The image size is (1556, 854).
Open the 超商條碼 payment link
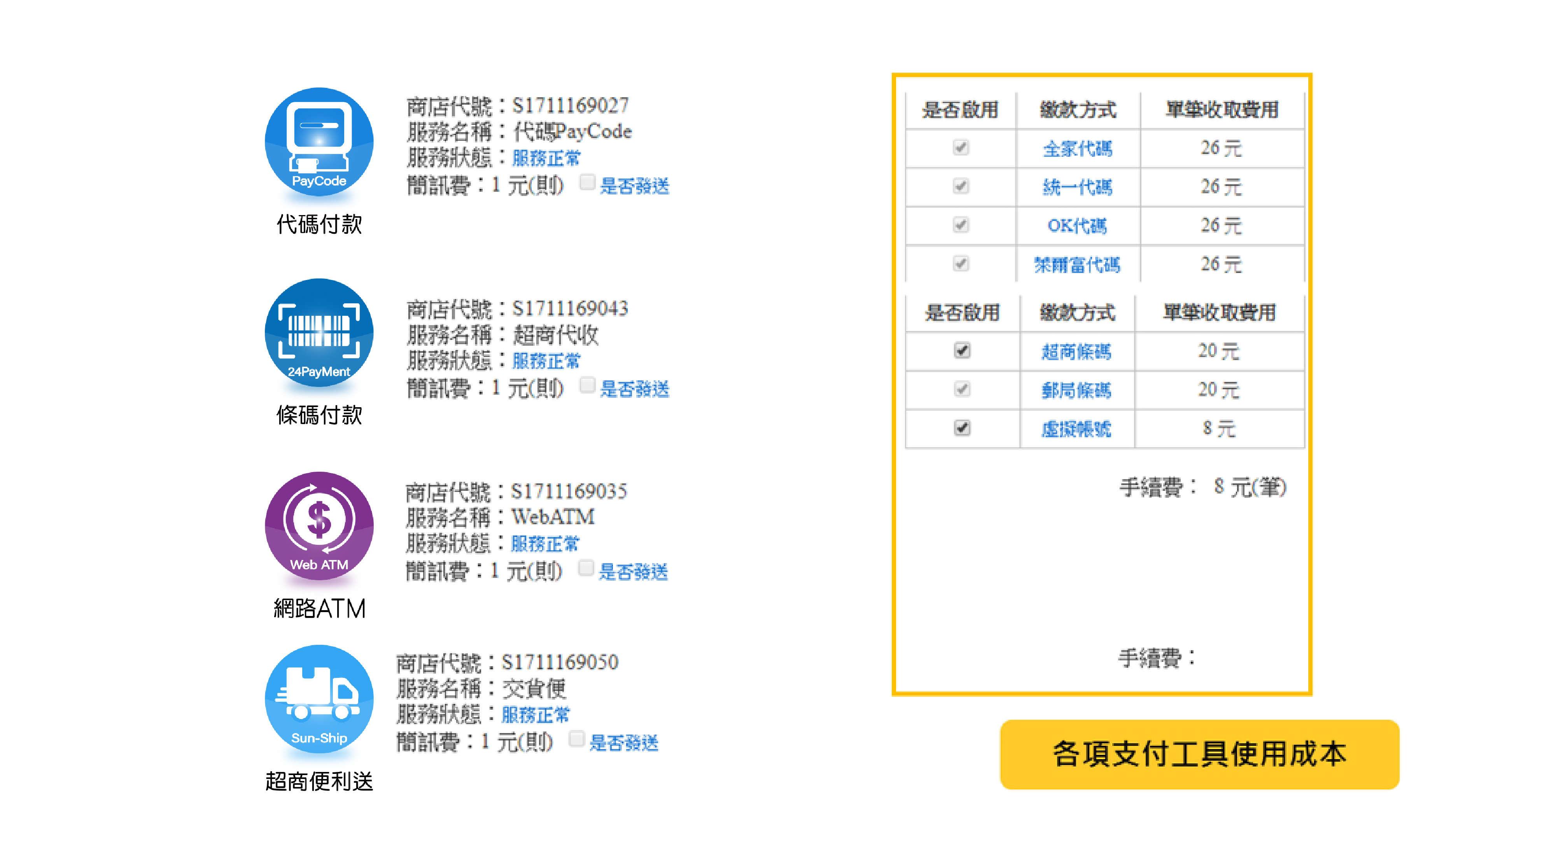tap(1076, 352)
